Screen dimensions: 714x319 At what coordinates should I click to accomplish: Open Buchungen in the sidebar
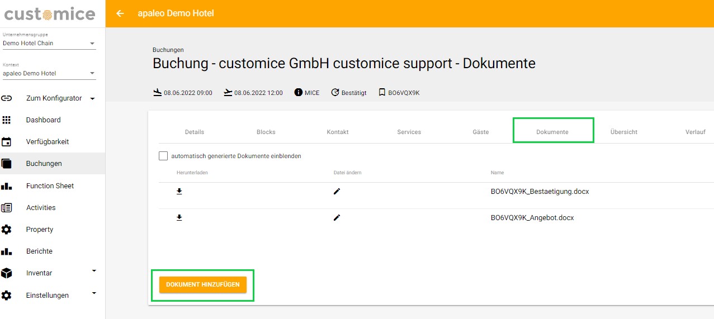point(53,164)
